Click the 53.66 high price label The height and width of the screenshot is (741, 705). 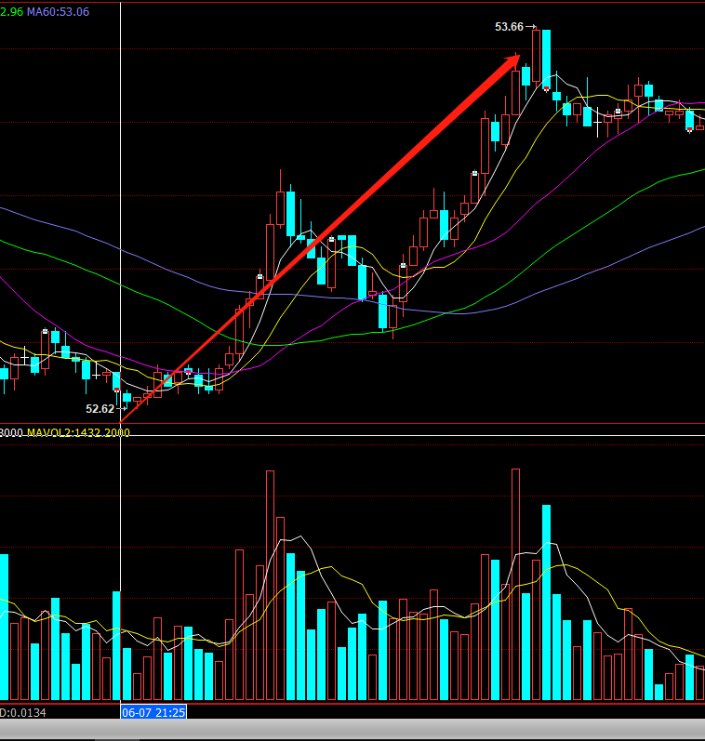(x=509, y=27)
